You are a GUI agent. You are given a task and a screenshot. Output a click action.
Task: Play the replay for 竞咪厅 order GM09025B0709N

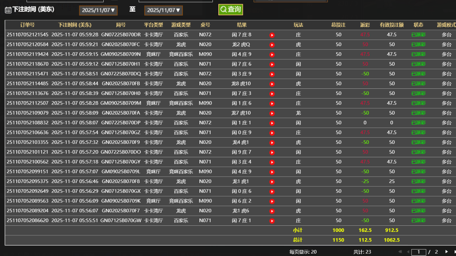(x=272, y=54)
